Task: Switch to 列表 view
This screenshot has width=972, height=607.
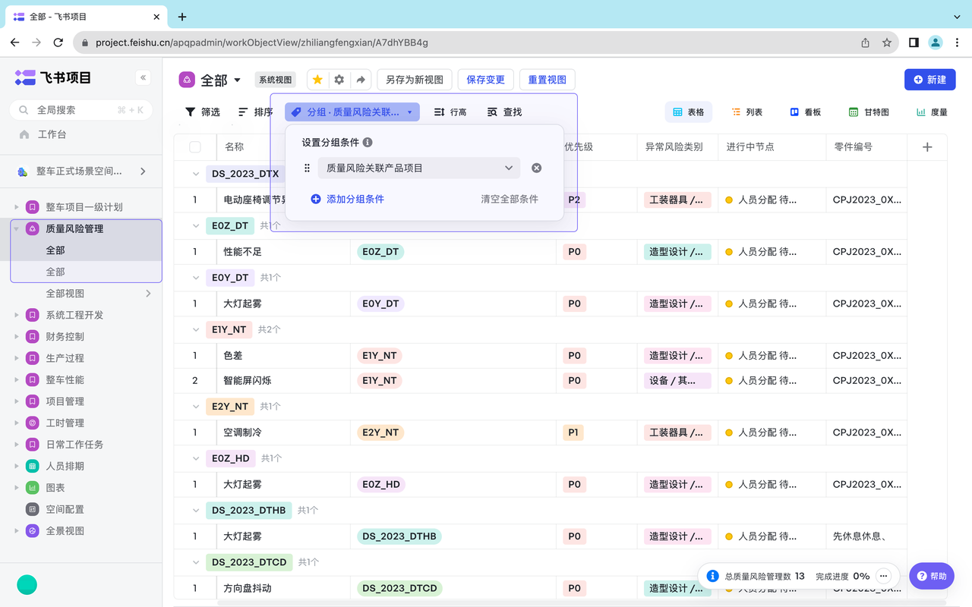Action: [x=747, y=112]
